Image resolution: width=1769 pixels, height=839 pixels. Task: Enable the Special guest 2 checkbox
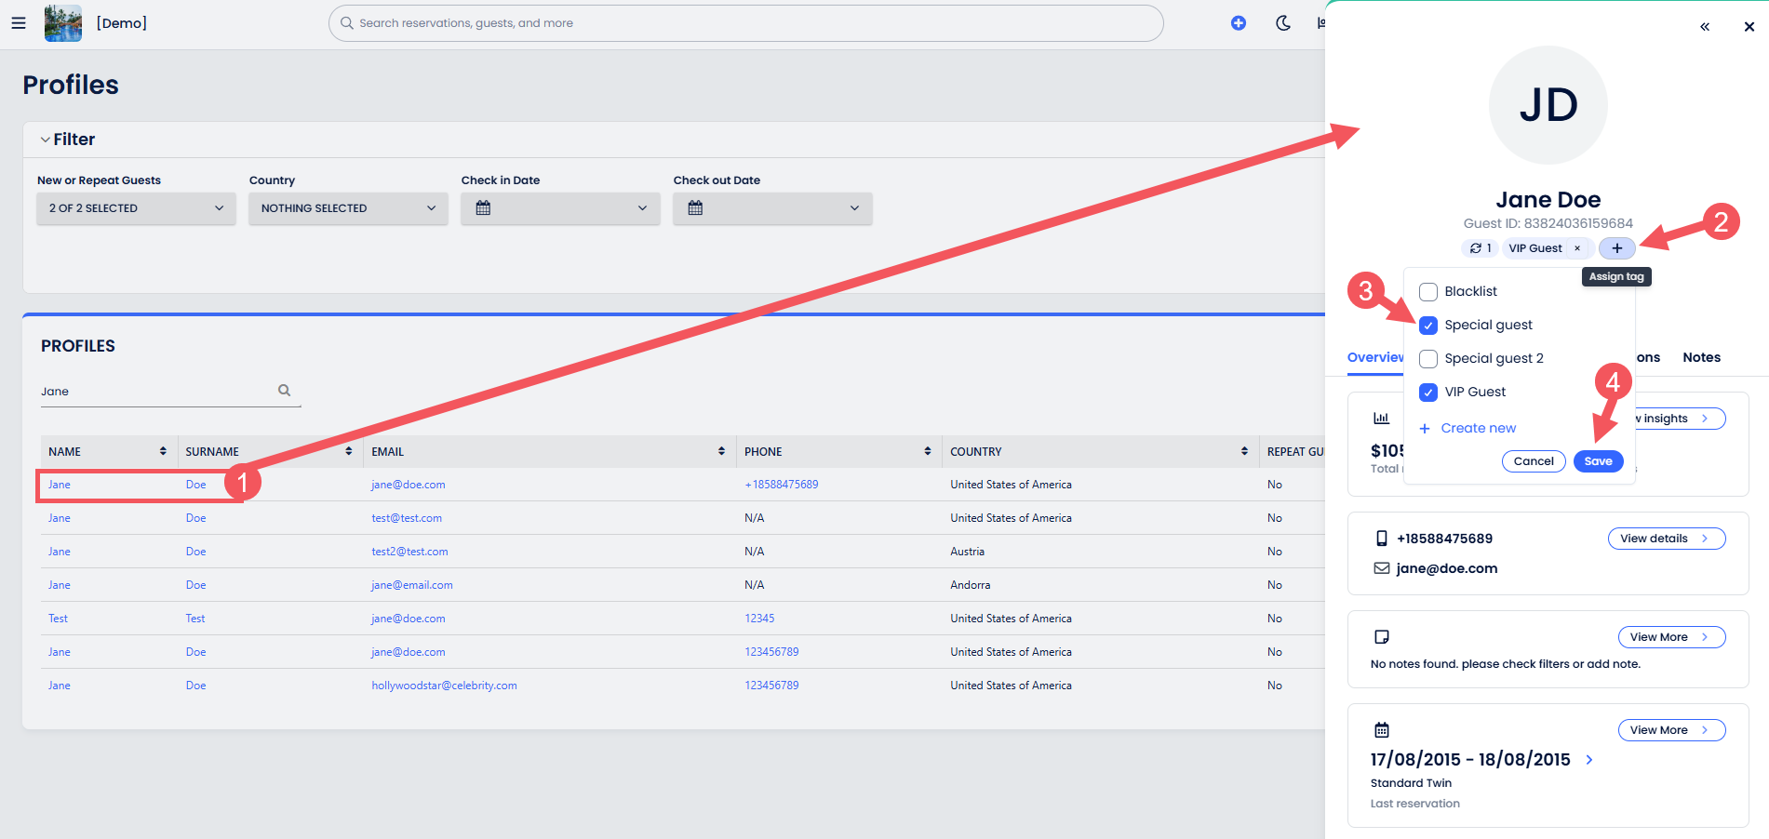[x=1428, y=359]
